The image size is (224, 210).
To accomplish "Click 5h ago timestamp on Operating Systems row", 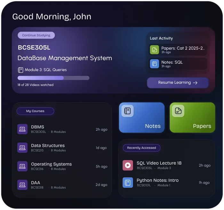I will point(101,166).
